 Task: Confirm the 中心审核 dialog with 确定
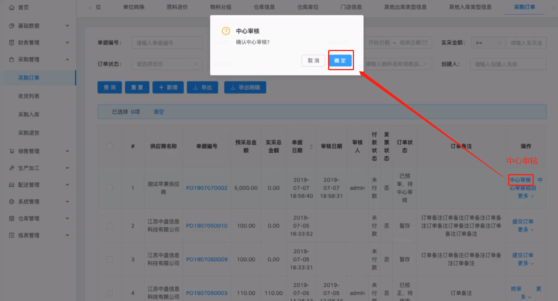tap(340, 60)
